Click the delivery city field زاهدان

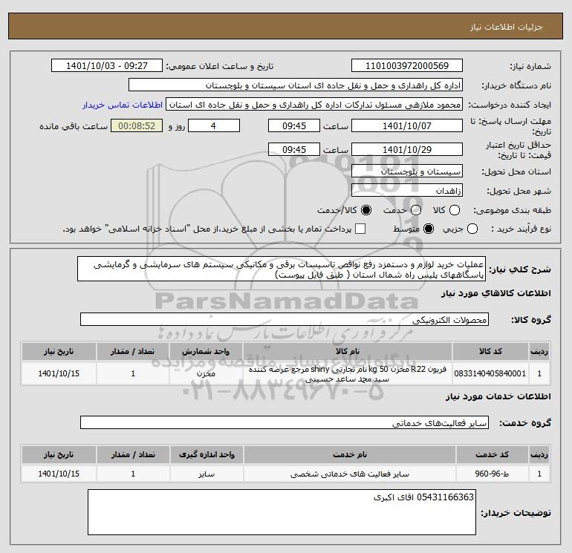pos(407,191)
